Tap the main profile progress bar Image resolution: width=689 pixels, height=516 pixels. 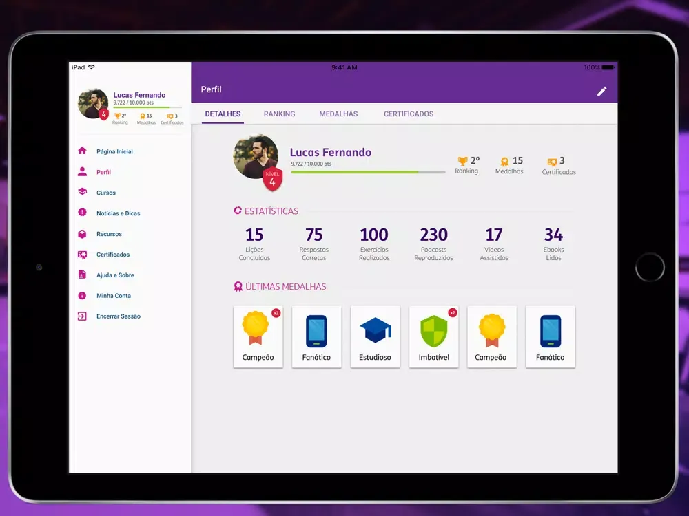(x=368, y=172)
